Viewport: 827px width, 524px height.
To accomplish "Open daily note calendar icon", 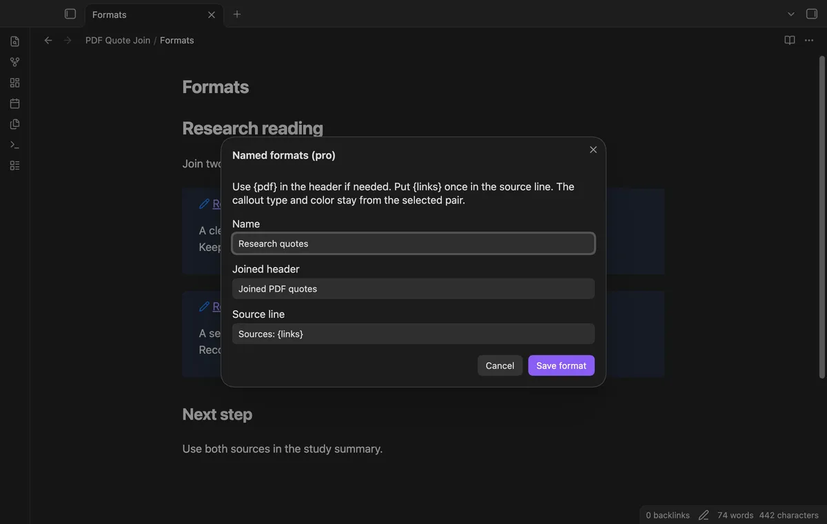I will click(14, 103).
